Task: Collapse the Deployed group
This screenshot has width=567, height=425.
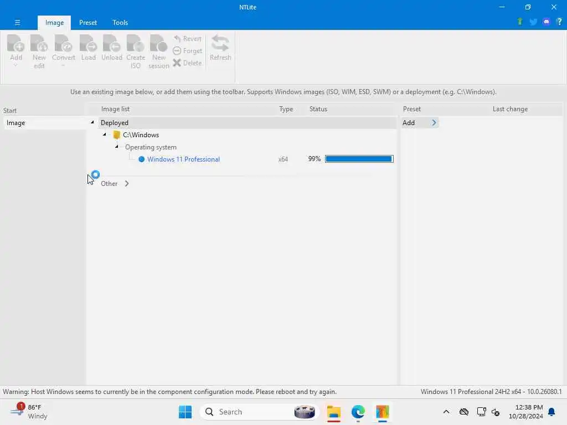Action: click(92, 122)
